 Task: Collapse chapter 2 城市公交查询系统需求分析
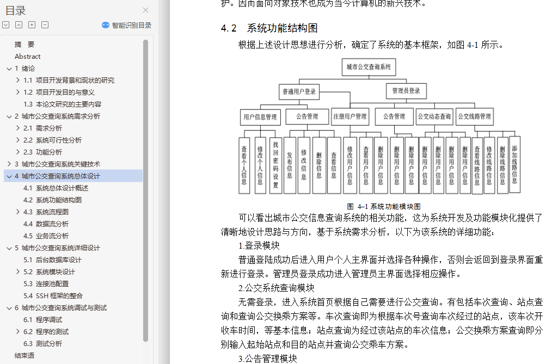click(x=9, y=116)
